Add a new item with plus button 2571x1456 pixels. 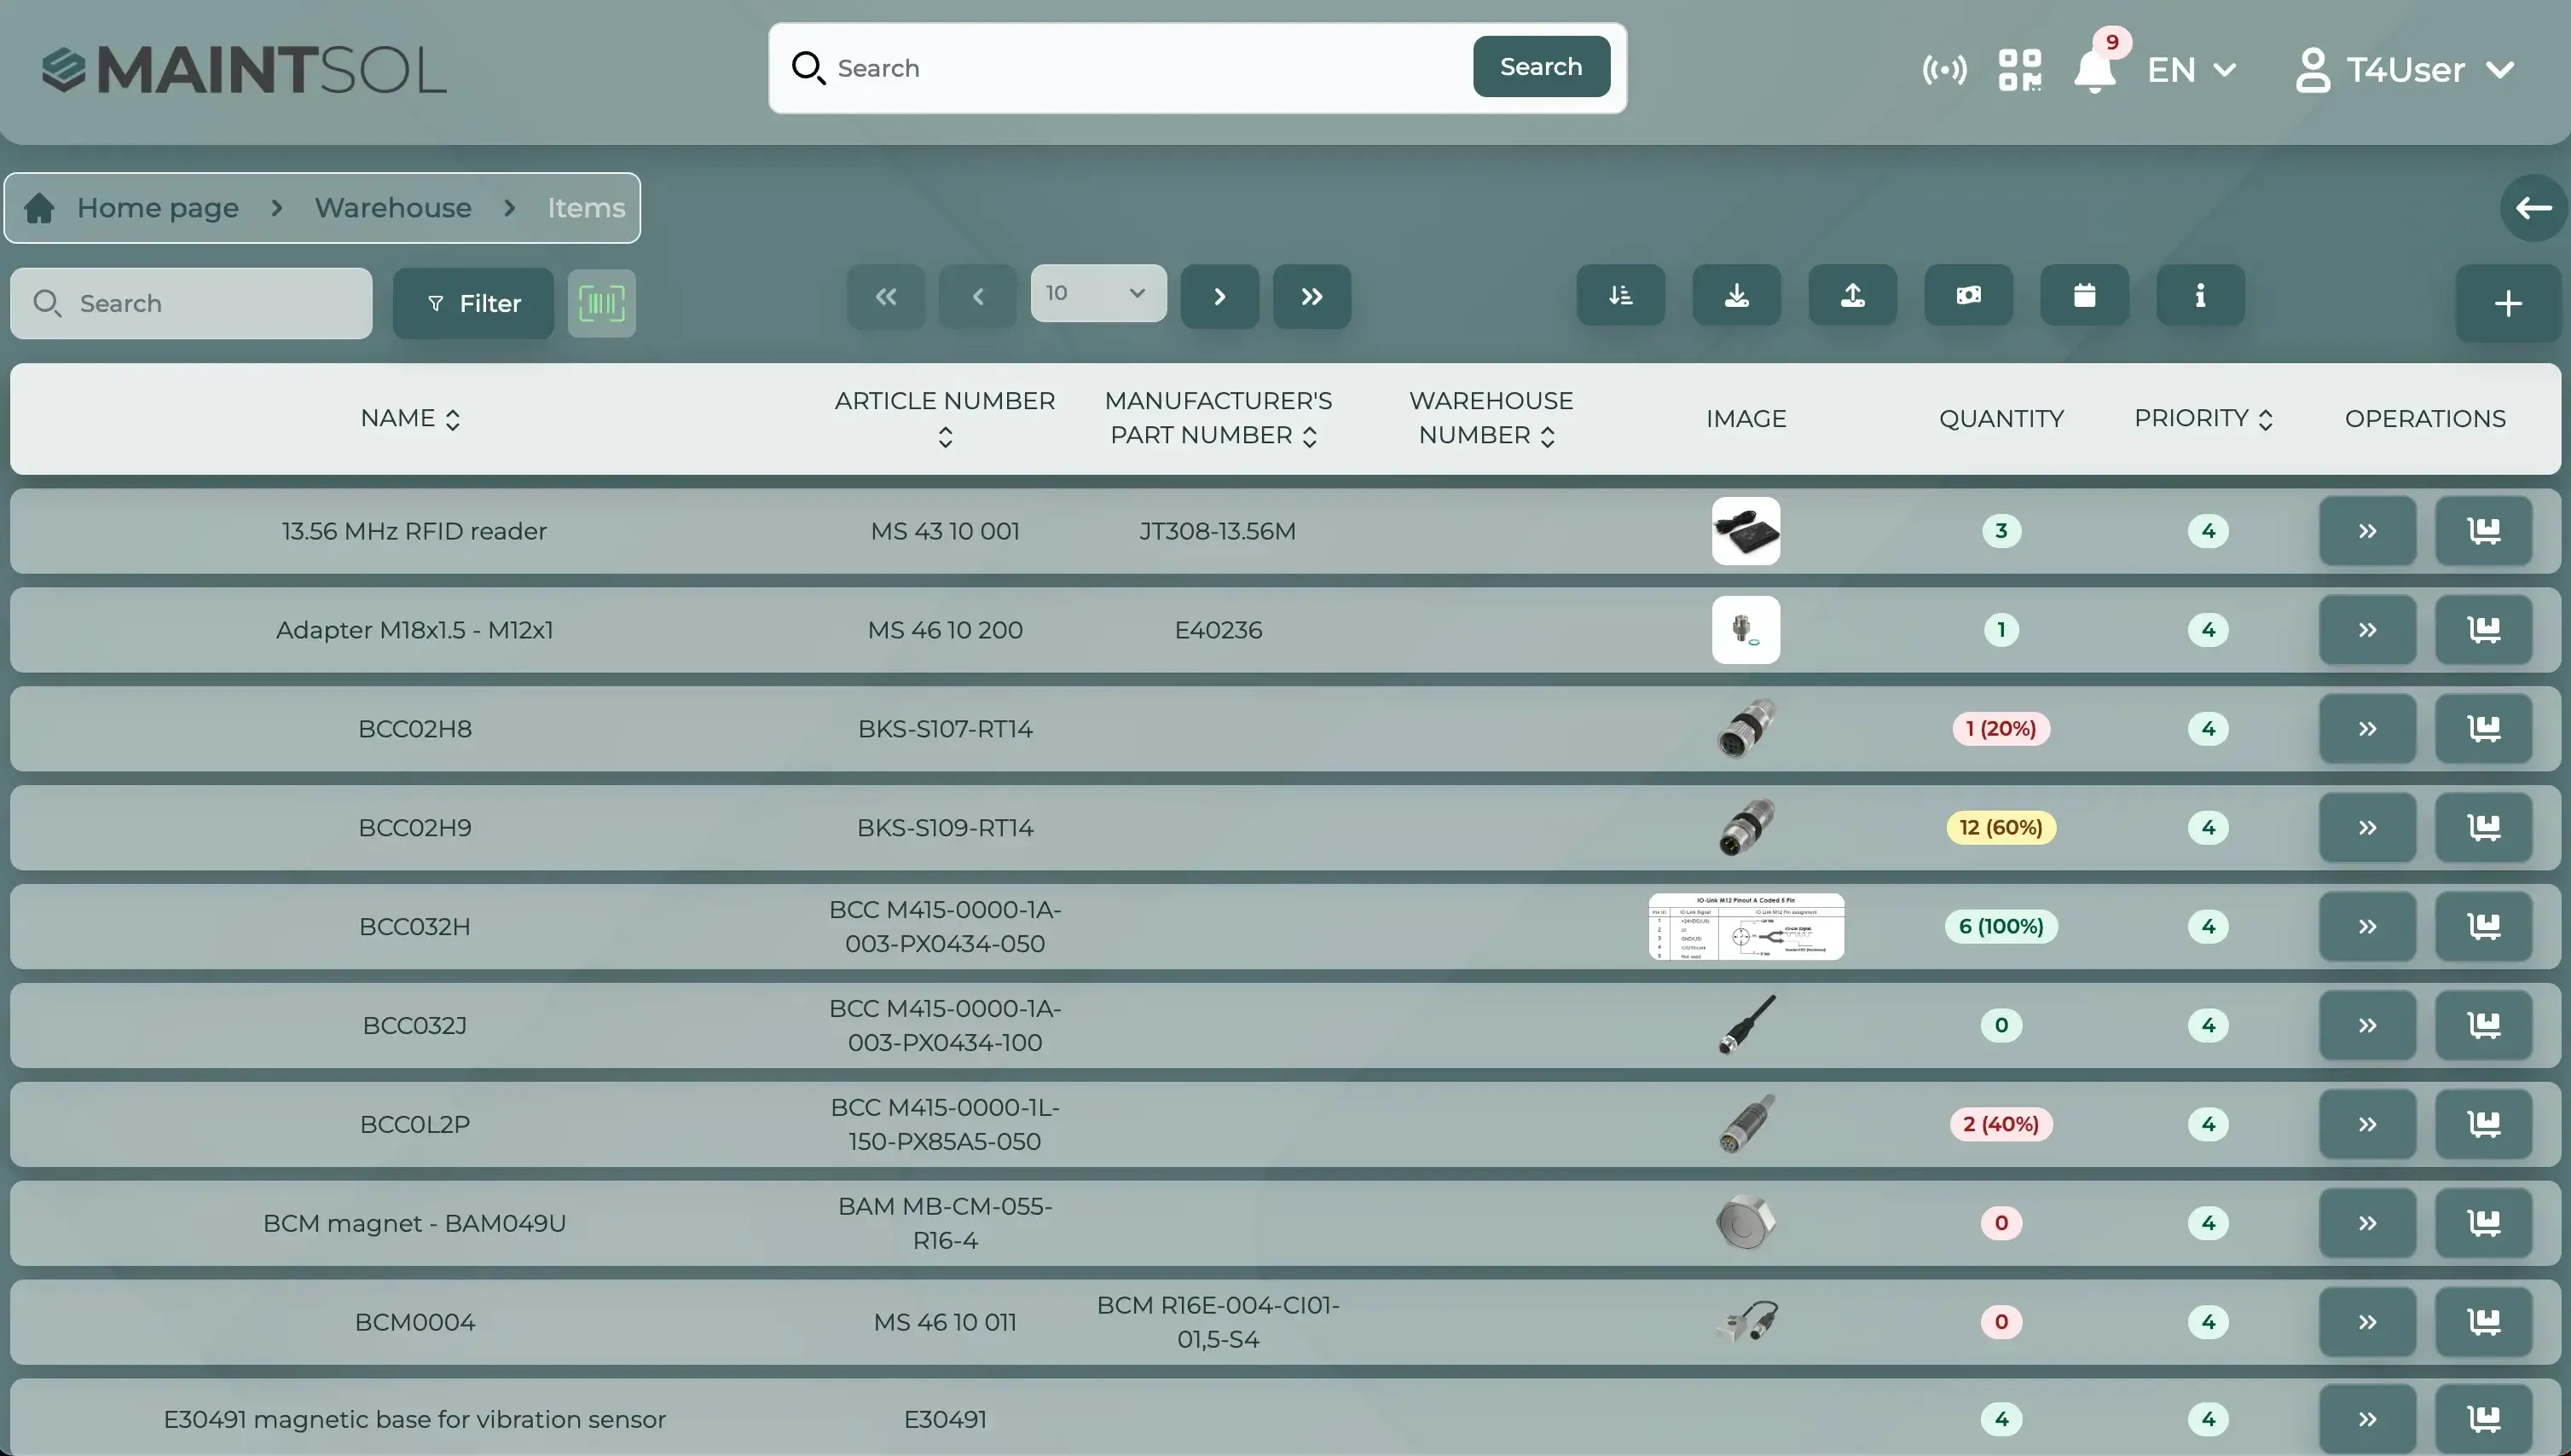pyautogui.click(x=2508, y=303)
